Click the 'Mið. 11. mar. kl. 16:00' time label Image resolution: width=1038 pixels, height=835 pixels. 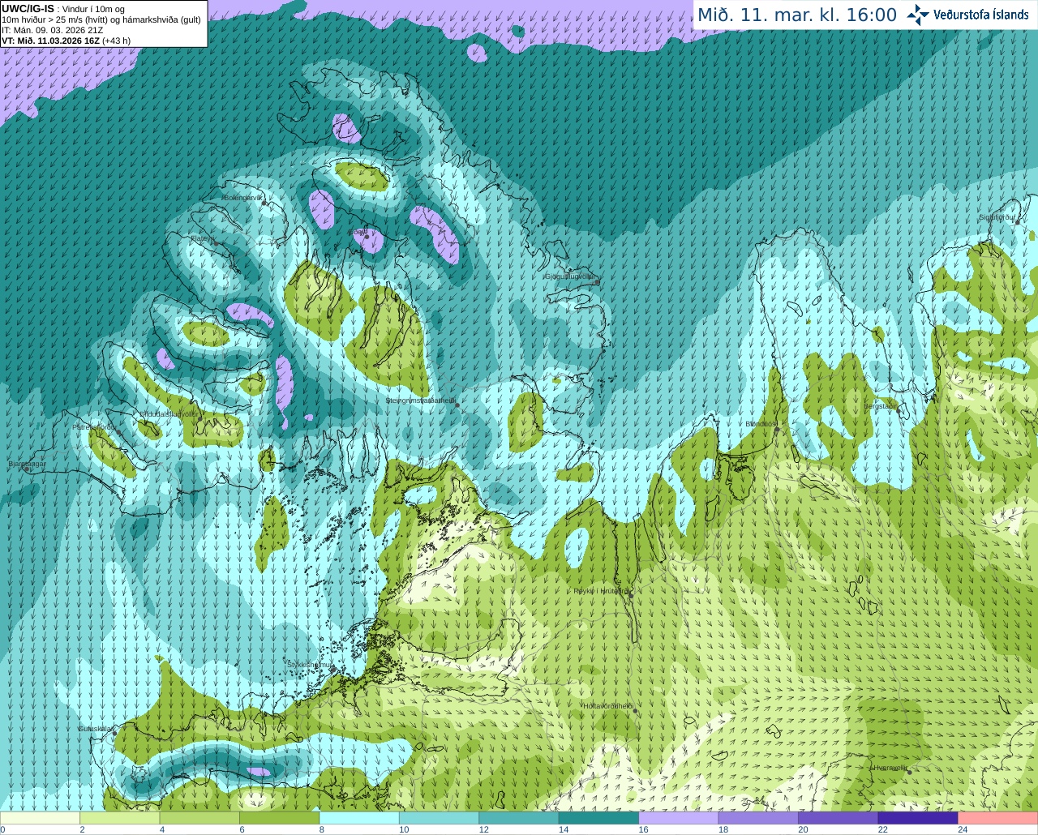coord(797,15)
